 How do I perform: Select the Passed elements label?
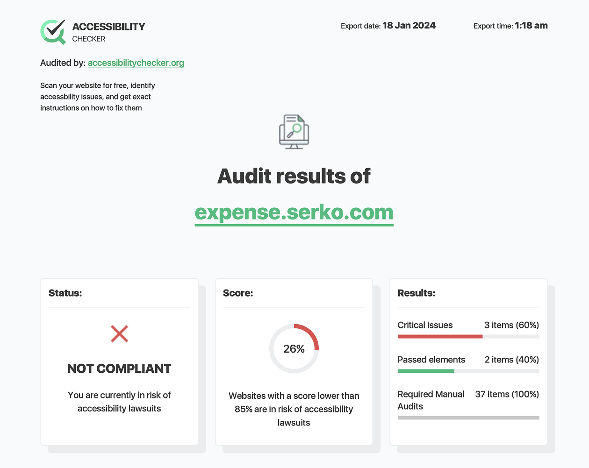[x=431, y=360]
